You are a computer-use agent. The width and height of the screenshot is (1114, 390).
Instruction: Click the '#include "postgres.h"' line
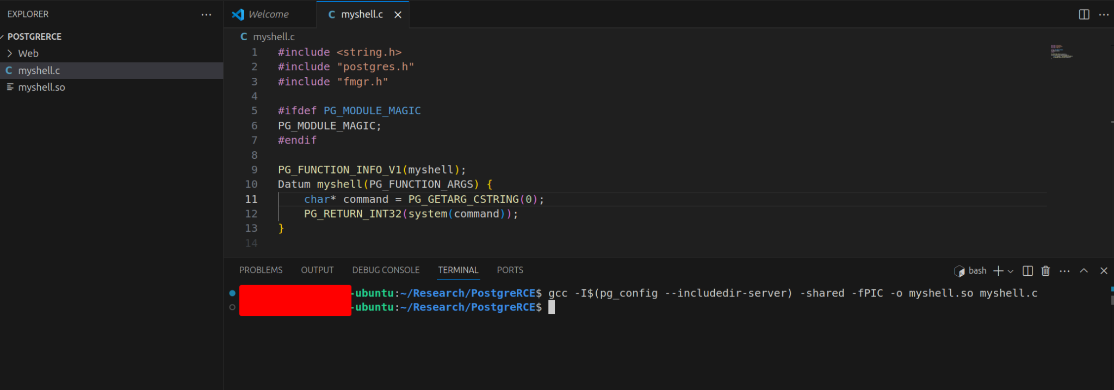tap(346, 67)
